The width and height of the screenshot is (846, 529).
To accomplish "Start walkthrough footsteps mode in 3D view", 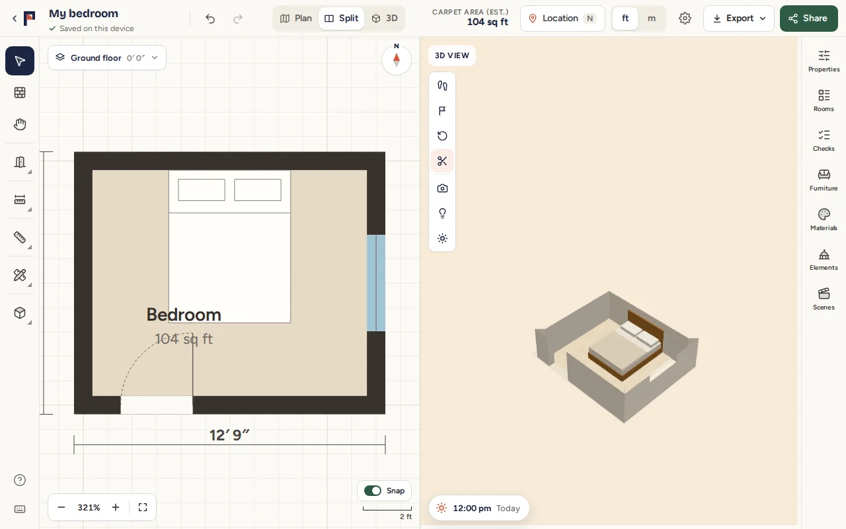I will [442, 85].
